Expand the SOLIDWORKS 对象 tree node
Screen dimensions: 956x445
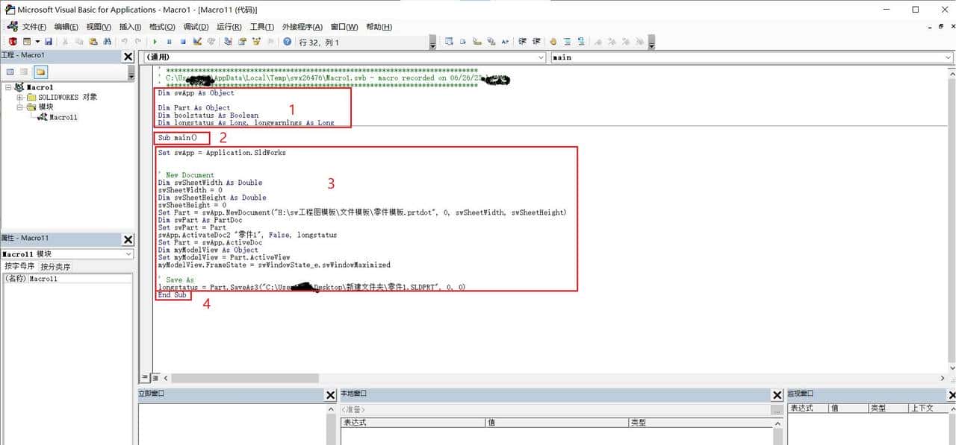[x=21, y=96]
